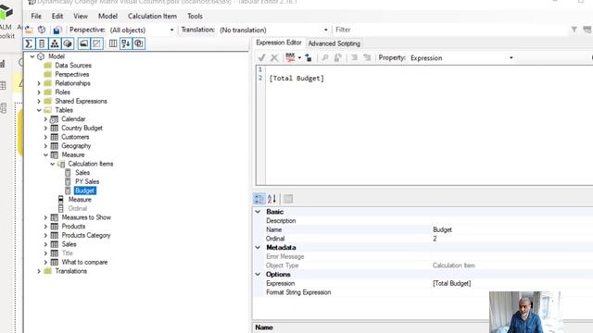
Task: Click the Replace icon in expression toolbar
Action: tap(337, 57)
